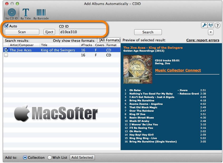
Task: Click track I Wanna' Be Like You
Action: (x=143, y=124)
